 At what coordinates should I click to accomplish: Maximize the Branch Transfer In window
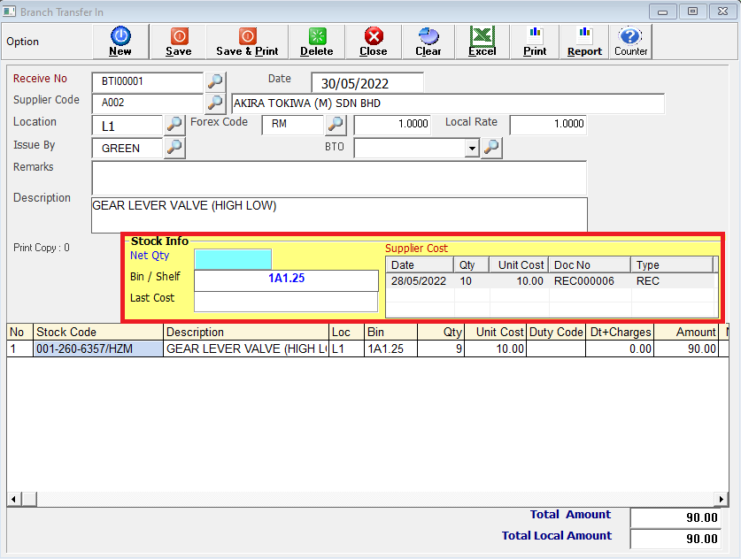(692, 11)
